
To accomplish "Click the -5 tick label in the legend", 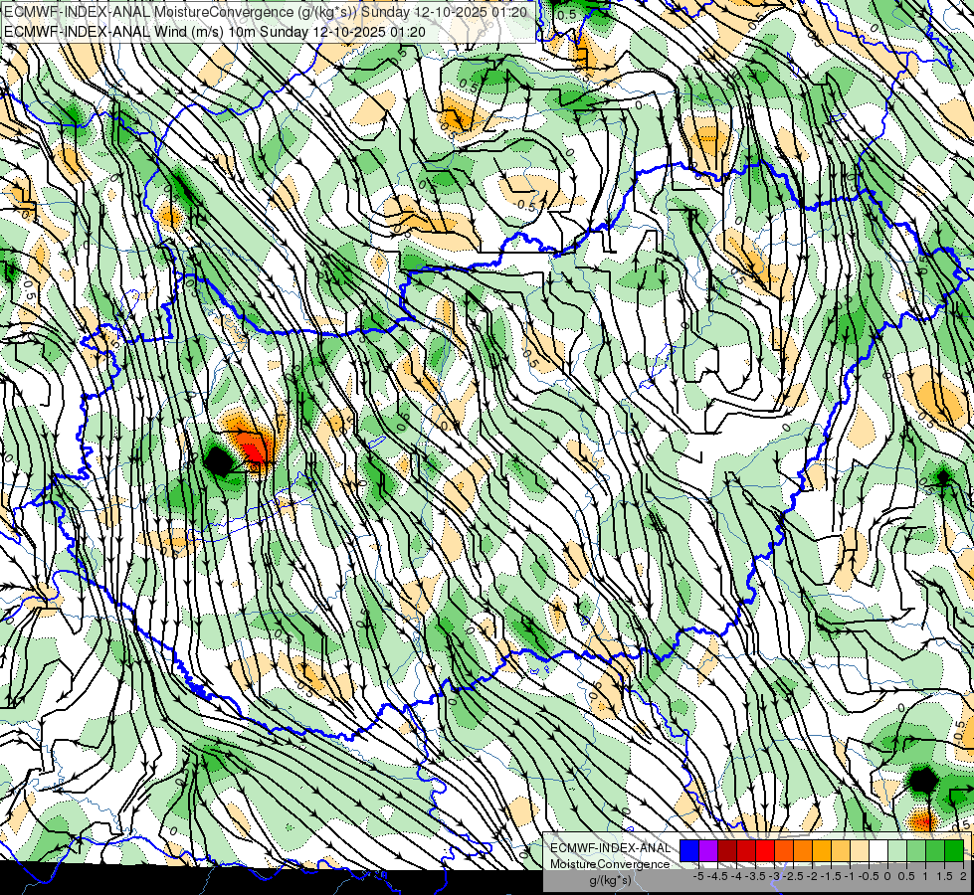I will pyautogui.click(x=698, y=877).
